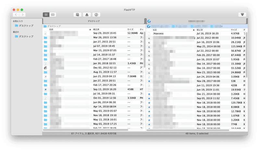This screenshot has height=150, width=259.
Task: Go back with the left arrow button
Action: tap(16, 15)
